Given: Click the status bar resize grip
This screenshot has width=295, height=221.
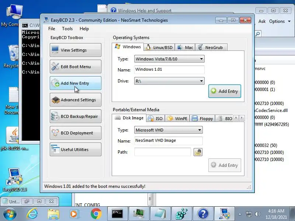Looking at the screenshot, I should pyautogui.click(x=249, y=187).
